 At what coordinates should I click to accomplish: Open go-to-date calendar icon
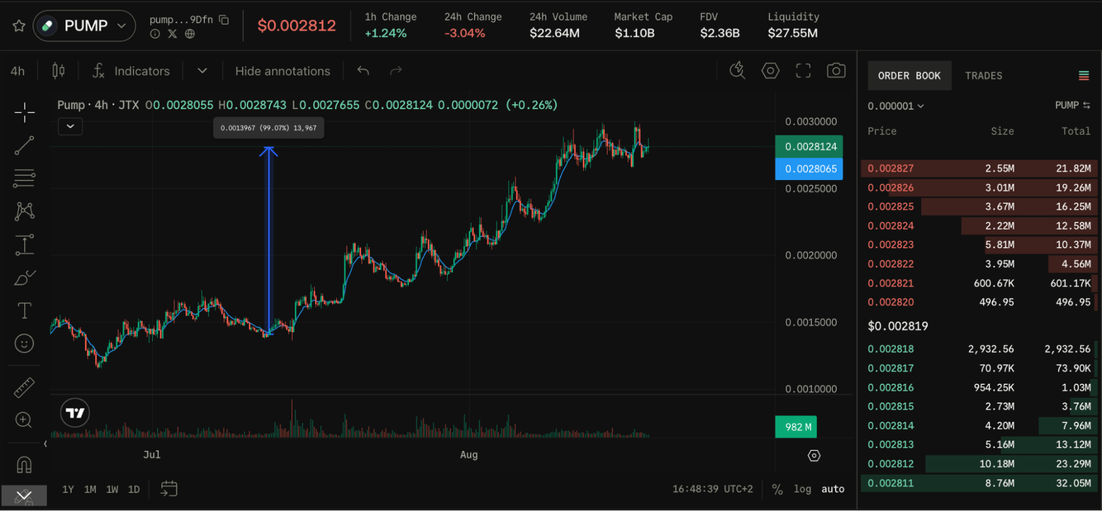[169, 488]
